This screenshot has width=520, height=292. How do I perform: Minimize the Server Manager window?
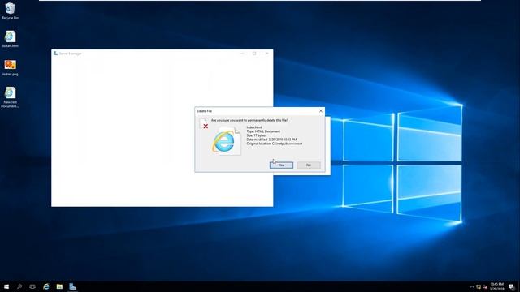click(x=242, y=54)
